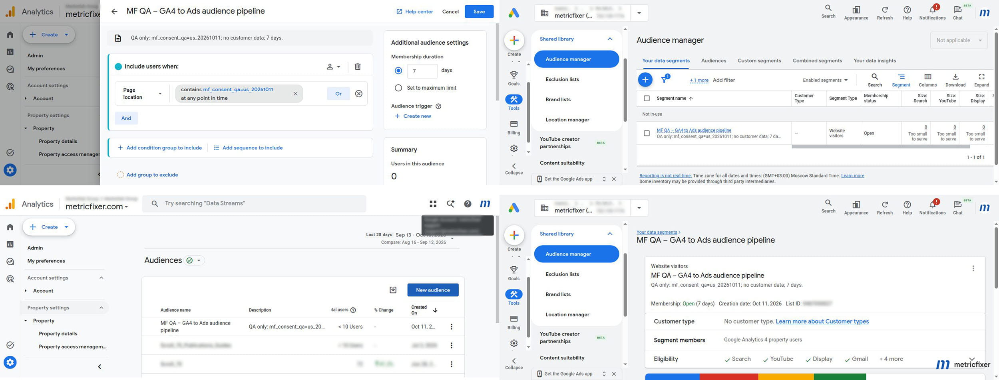
Task: Switch to the Combined segments tab
Action: click(817, 61)
